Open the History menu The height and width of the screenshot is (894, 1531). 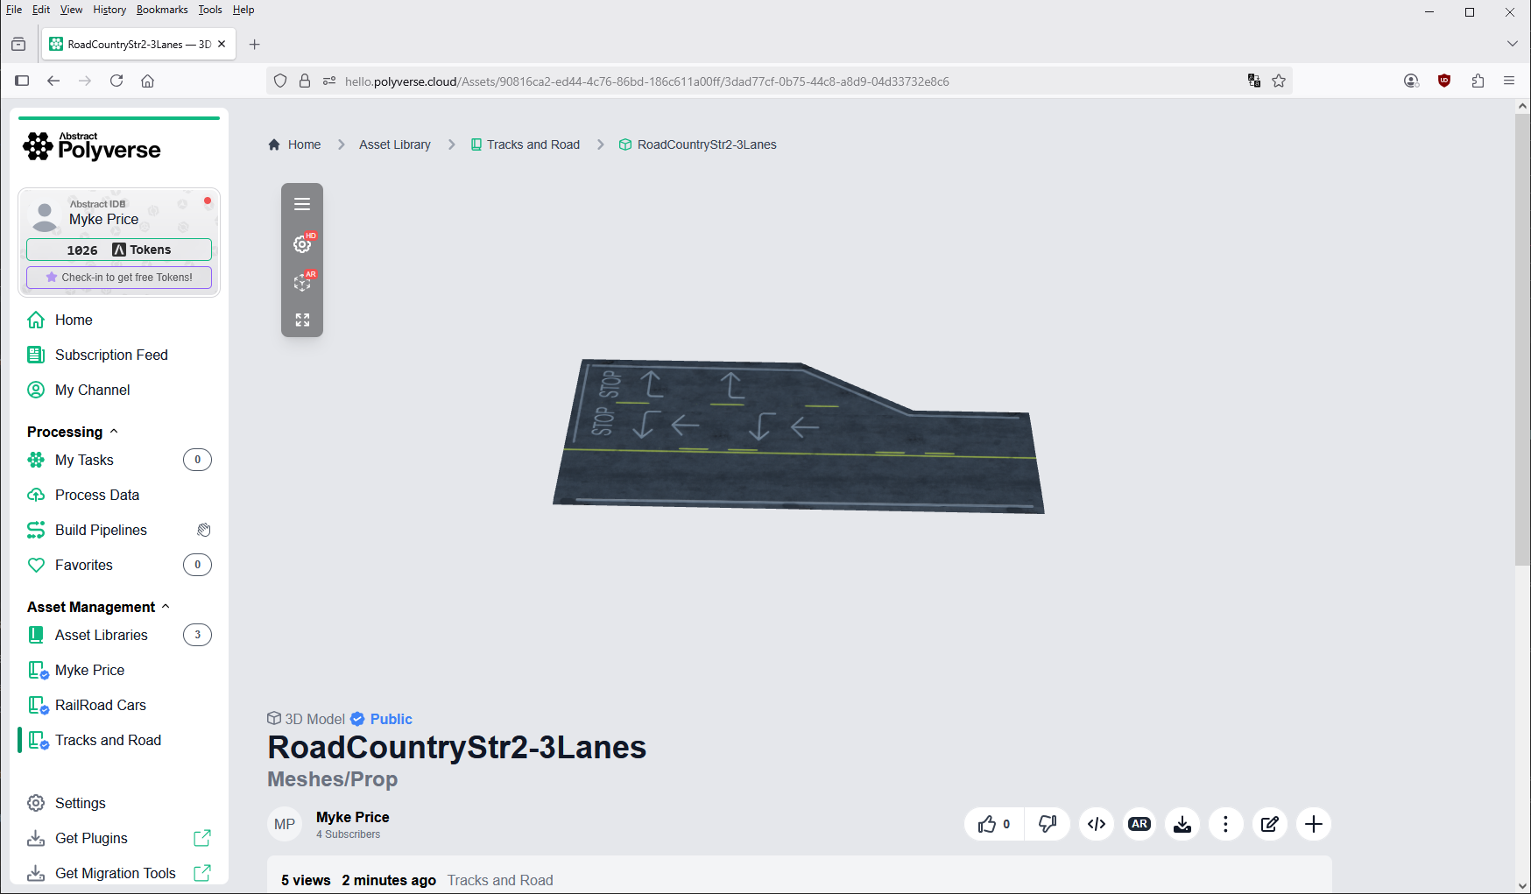click(x=109, y=10)
